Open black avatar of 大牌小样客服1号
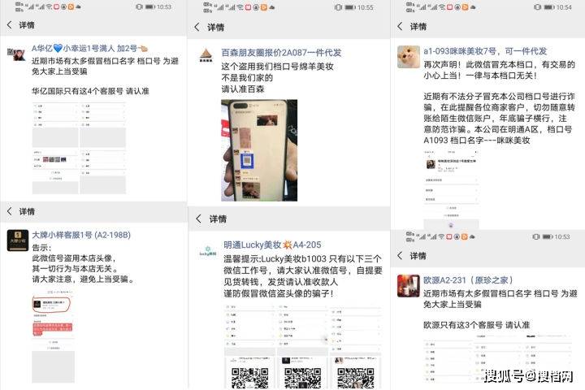This screenshot has height=390, width=585. click(x=18, y=240)
